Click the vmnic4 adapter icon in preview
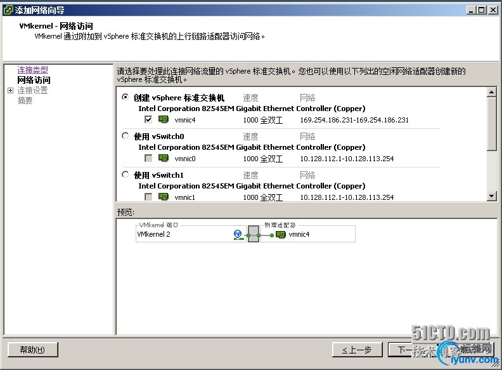 [x=280, y=234]
